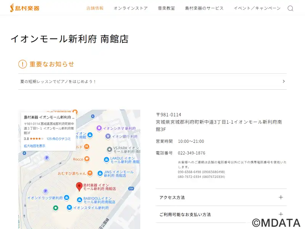Click the Rocco restaurant marker on map

click(87, 159)
